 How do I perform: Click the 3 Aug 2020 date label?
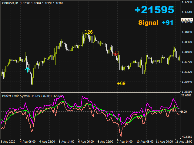click(x=8, y=142)
